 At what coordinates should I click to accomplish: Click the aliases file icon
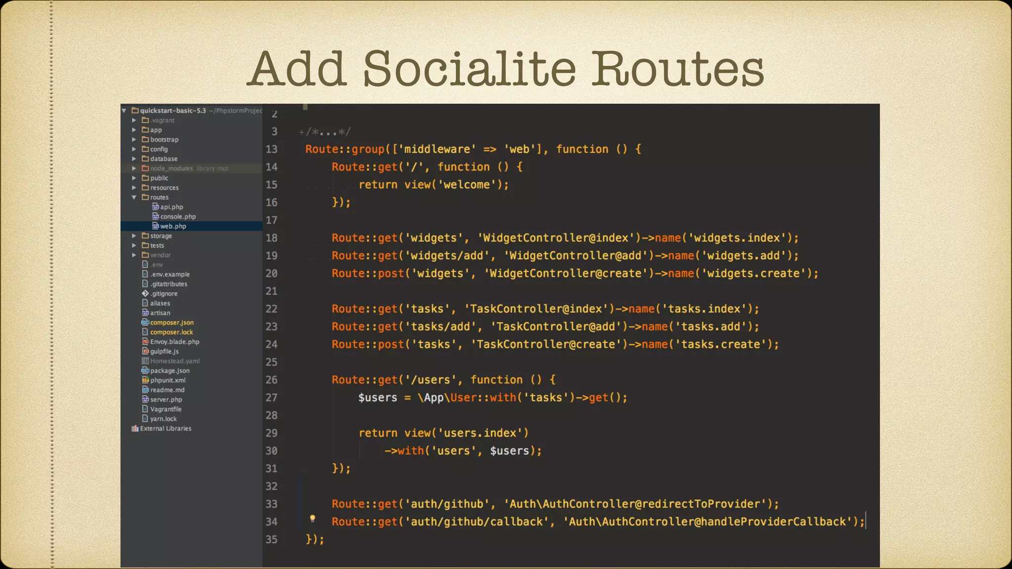coord(145,303)
